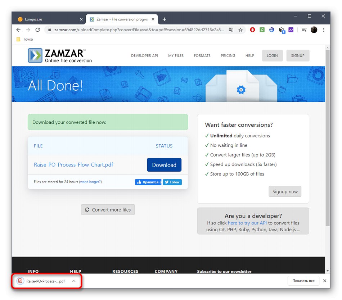The image size is (342, 300).
Task: Open the downloaded PDF file in download bar
Action: coord(41,281)
